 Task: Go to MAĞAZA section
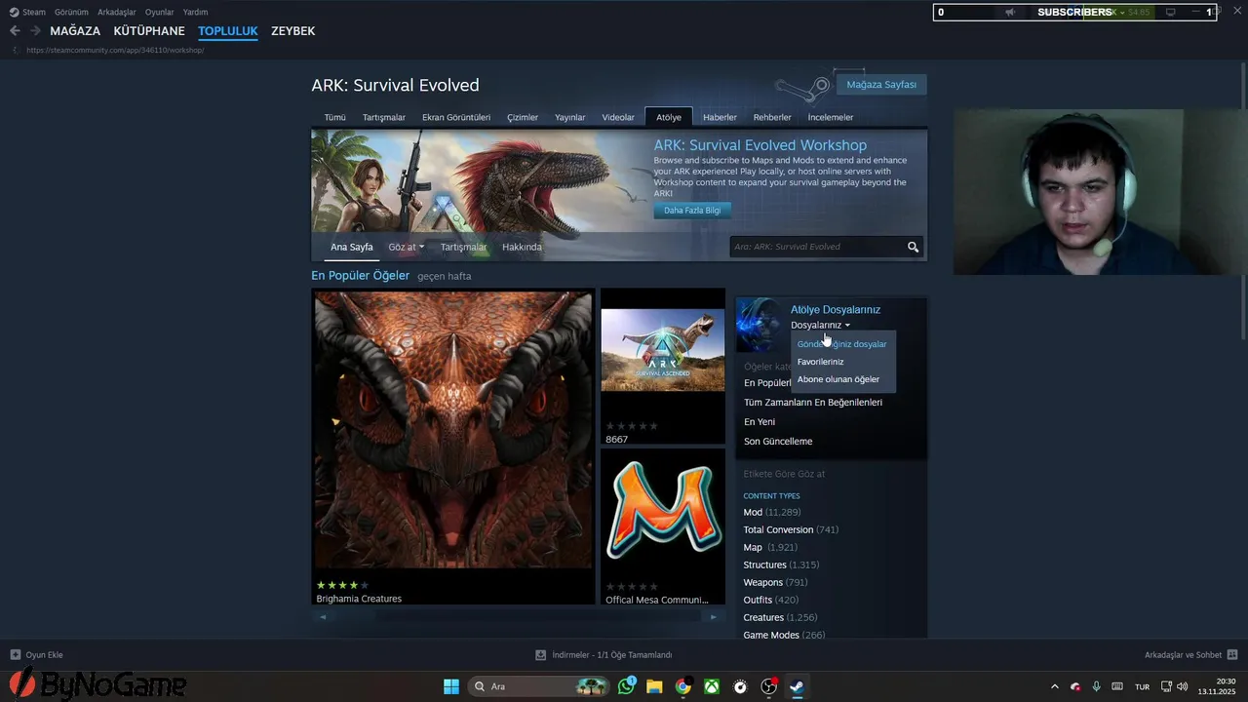click(75, 31)
